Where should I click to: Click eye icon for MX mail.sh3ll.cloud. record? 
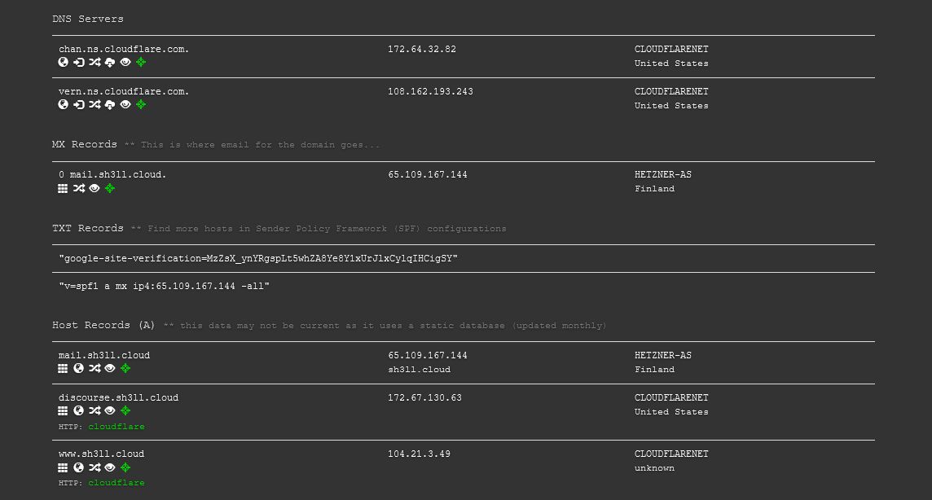(x=95, y=189)
